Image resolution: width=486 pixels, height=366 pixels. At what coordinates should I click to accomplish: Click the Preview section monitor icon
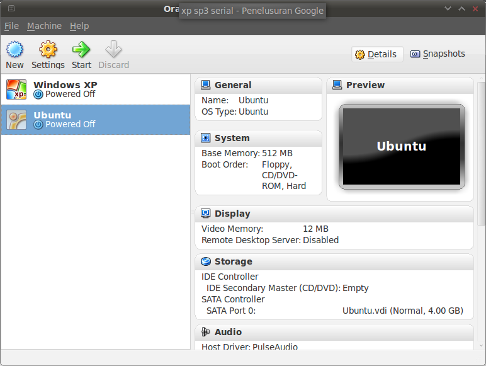tap(337, 85)
